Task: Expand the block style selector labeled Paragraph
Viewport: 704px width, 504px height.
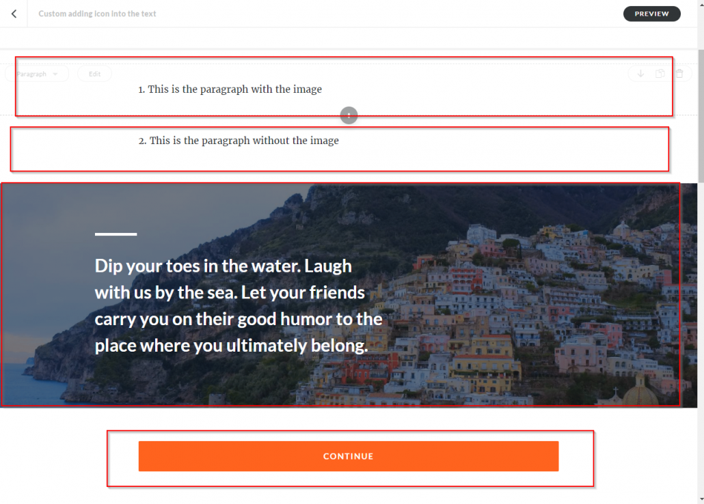Action: pos(37,74)
